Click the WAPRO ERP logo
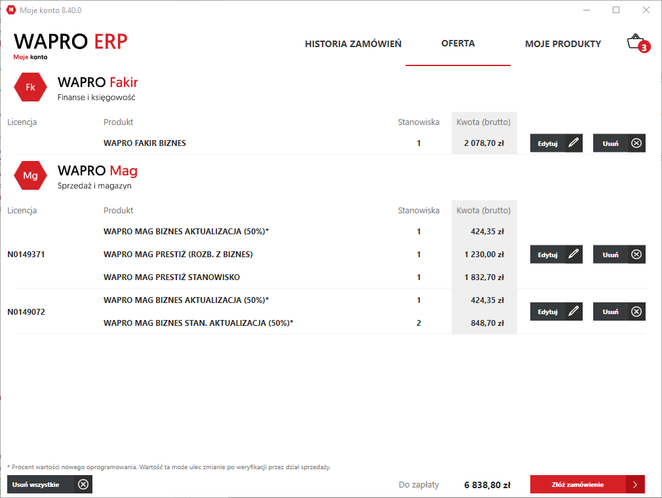 [70, 46]
